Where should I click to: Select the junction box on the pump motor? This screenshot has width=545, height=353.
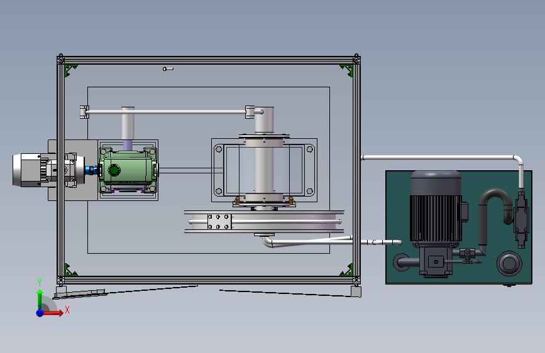tap(463, 212)
